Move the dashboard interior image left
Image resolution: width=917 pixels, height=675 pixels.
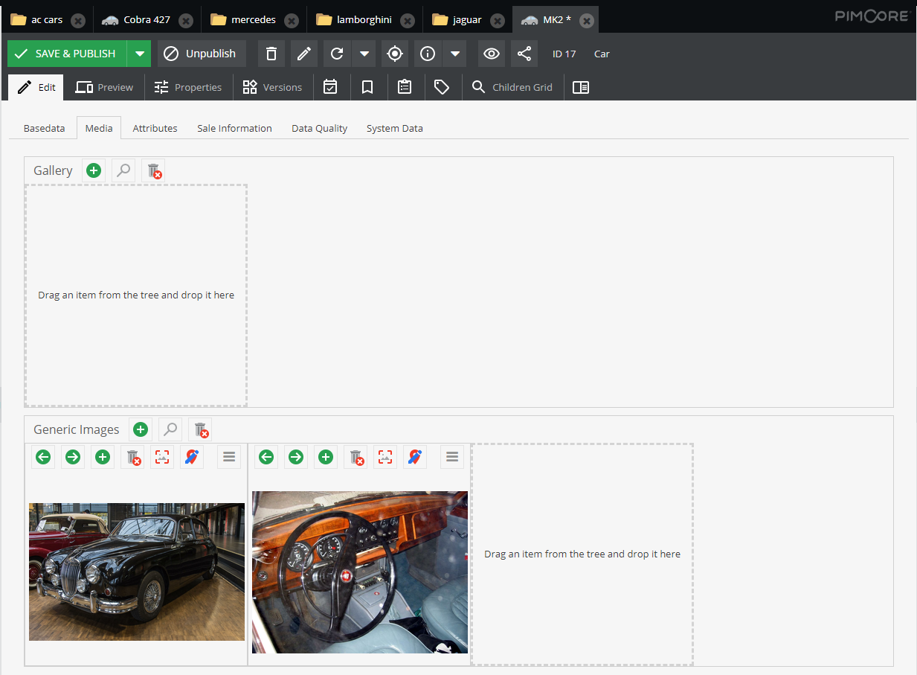tap(266, 457)
